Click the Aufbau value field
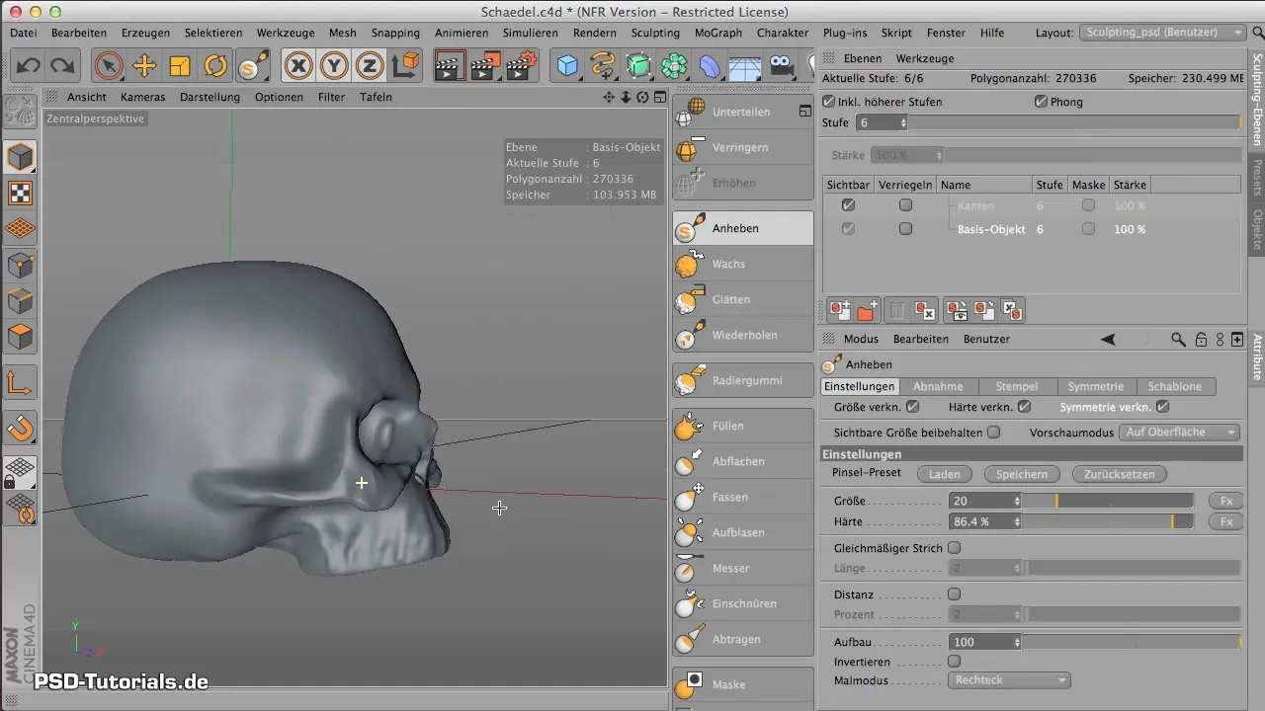The image size is (1265, 711). click(980, 642)
